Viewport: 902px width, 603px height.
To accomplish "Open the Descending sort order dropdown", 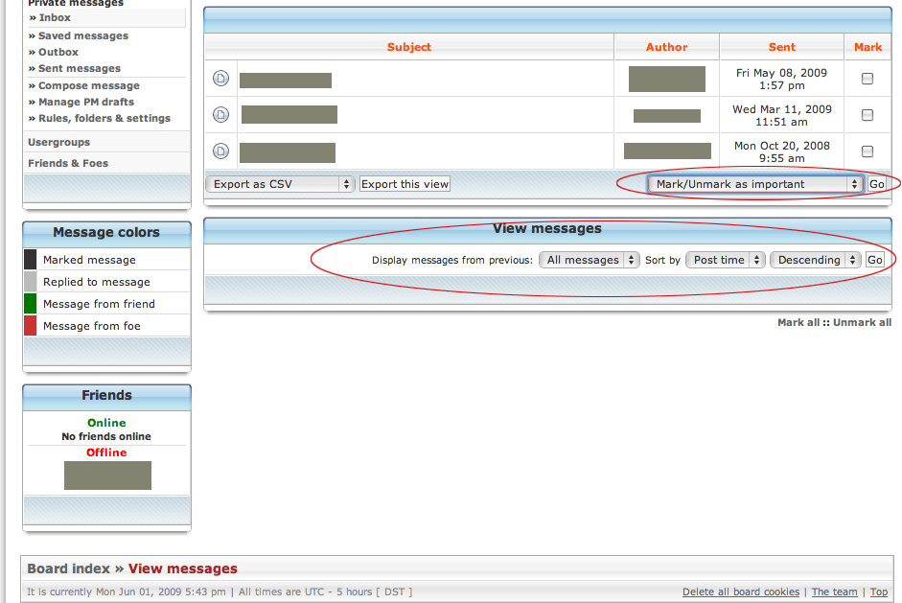I will tap(815, 260).
